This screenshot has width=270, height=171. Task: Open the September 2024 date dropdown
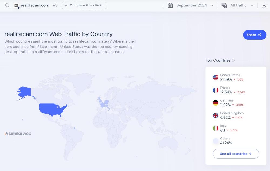(195, 5)
